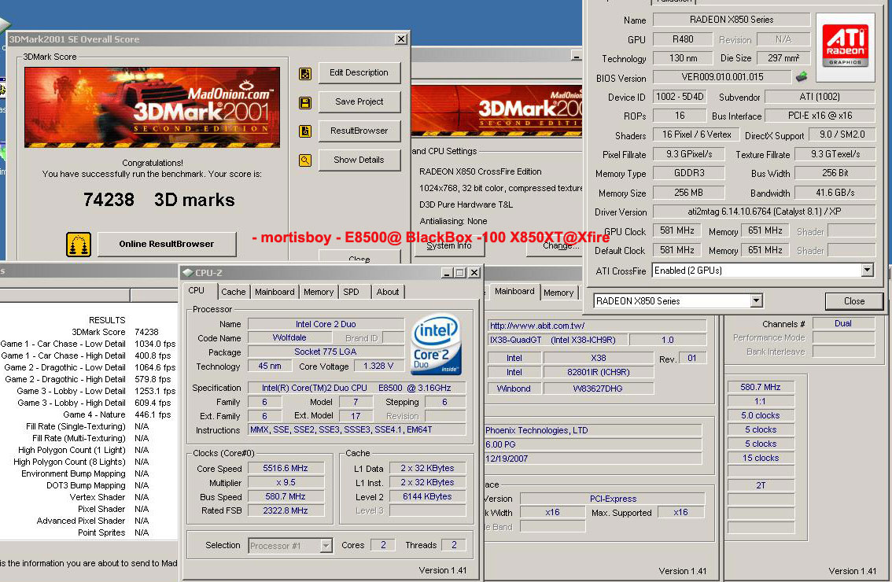This screenshot has height=582, width=892.
Task: Click the Socket 775 LGA package field
Action: click(326, 352)
